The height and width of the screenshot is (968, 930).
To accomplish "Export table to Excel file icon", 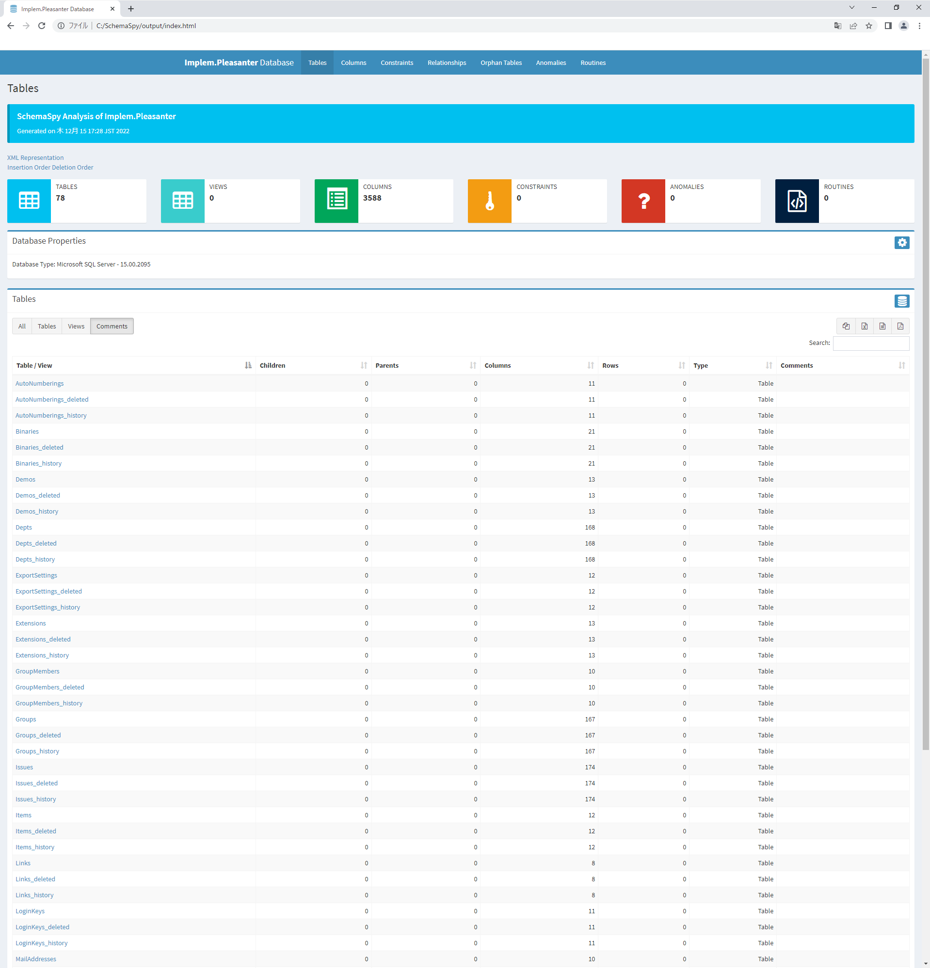I will (864, 326).
